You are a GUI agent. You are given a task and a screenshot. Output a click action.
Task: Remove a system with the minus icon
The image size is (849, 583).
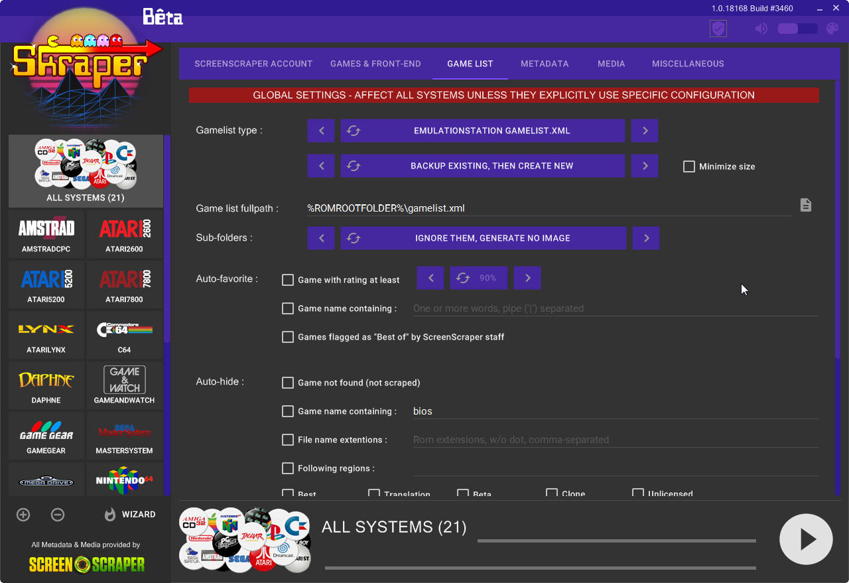click(x=58, y=515)
